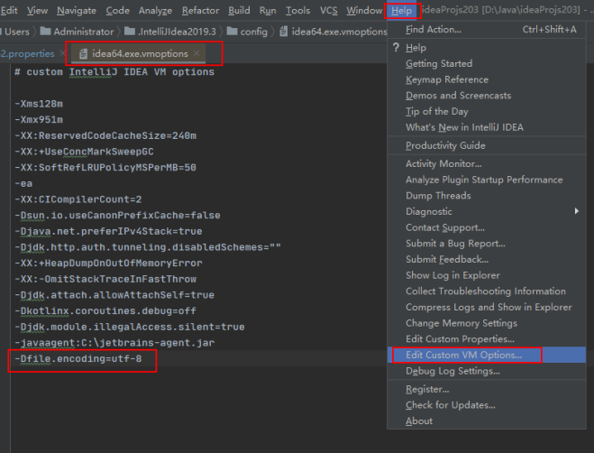Click .IntelliJIdea2019.3 breadcrumb

[169, 32]
